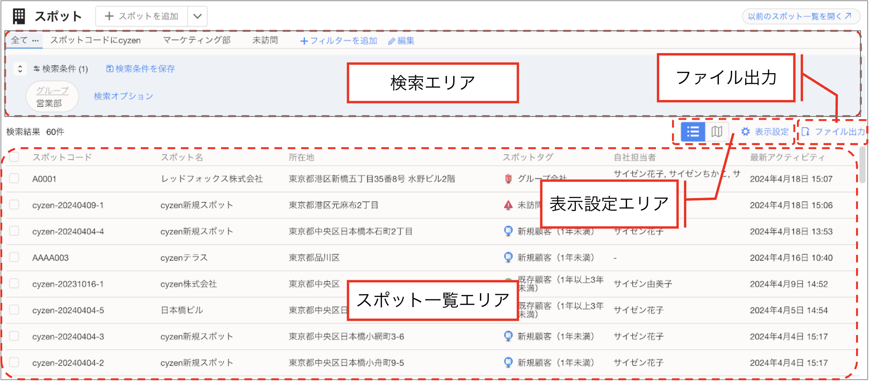This screenshot has height=381, width=869.
Task: Collapse the search conditions with up-down arrows
Action: coord(20,69)
